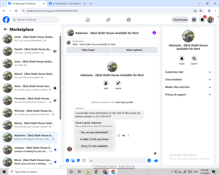Click the Add people icon
Screen dimensions: 219x175
pyautogui.click(x=106, y=83)
